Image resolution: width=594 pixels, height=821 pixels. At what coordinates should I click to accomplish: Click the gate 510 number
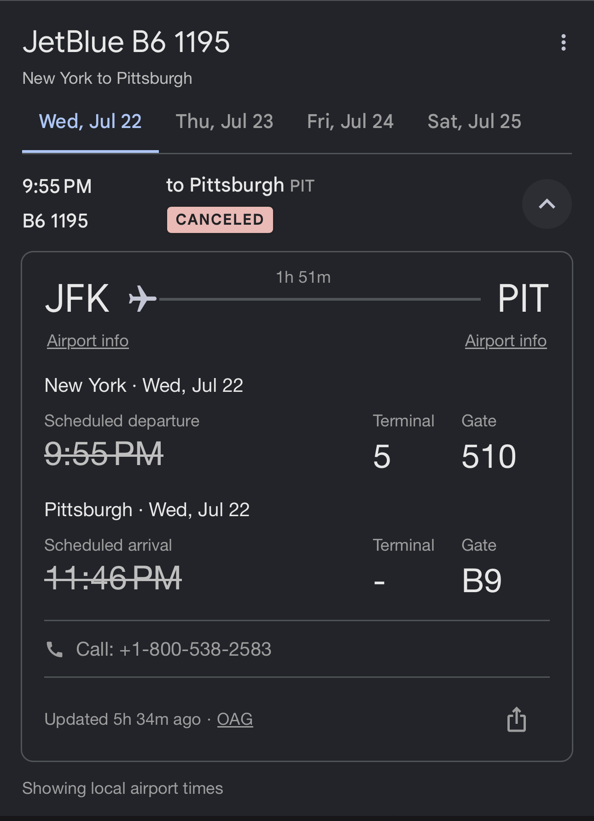point(489,457)
